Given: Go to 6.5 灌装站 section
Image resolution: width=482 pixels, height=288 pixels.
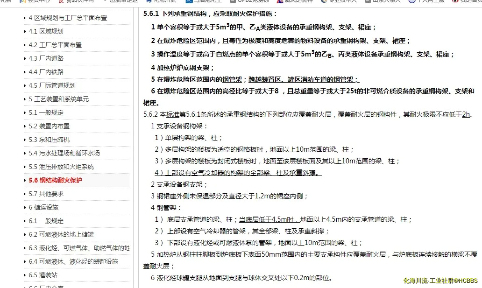Looking at the screenshot, I should [43, 275].
